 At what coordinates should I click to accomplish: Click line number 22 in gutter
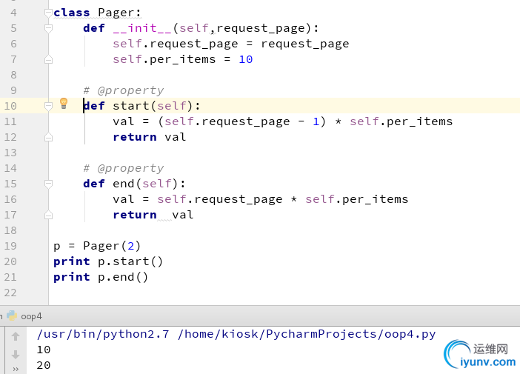(10, 293)
